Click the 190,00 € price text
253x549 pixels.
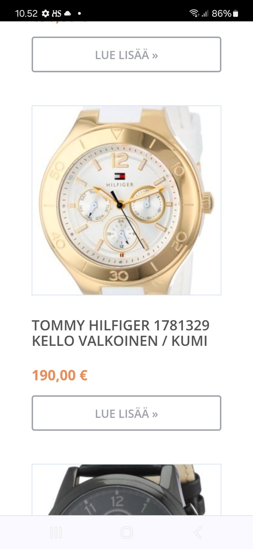point(60,375)
